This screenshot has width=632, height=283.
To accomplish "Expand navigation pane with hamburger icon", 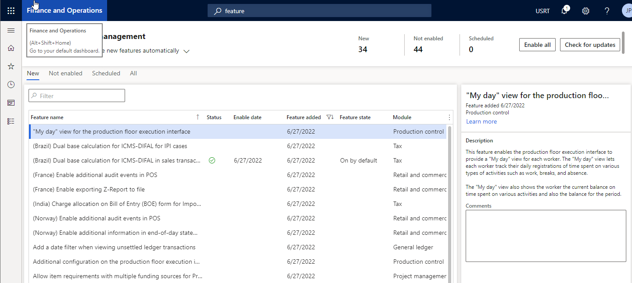I will pyautogui.click(x=11, y=31).
